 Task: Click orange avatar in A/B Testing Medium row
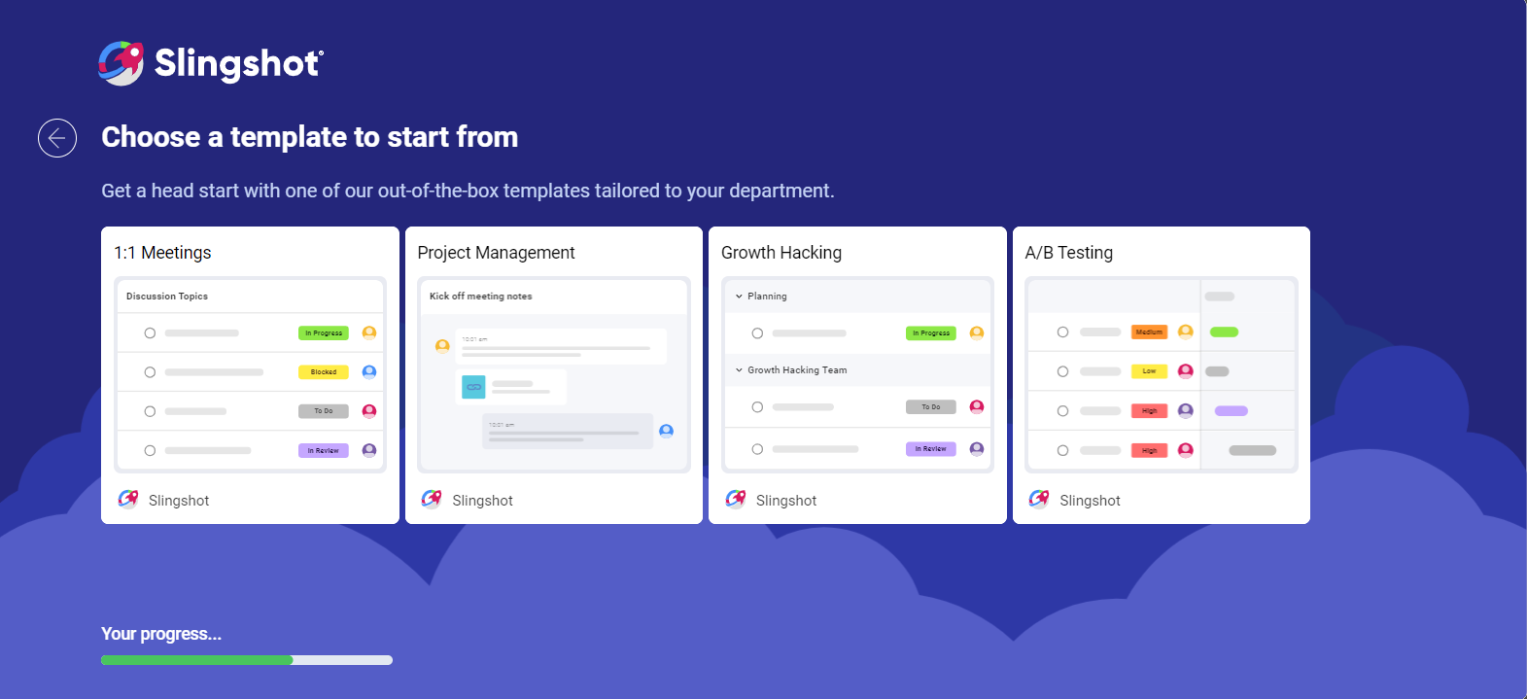pos(1185,332)
